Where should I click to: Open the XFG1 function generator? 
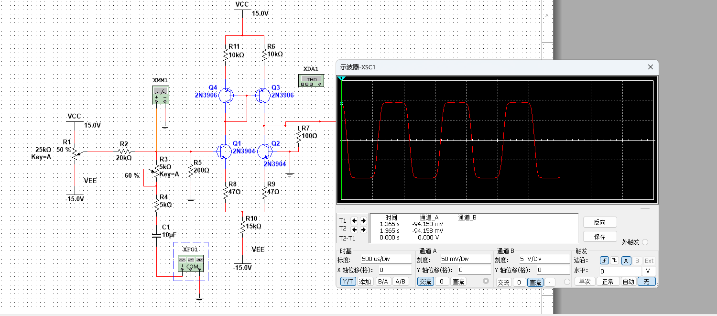coord(191,263)
